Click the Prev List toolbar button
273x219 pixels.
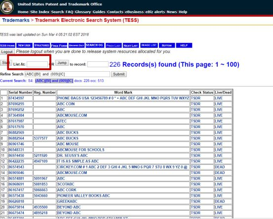point(114,45)
